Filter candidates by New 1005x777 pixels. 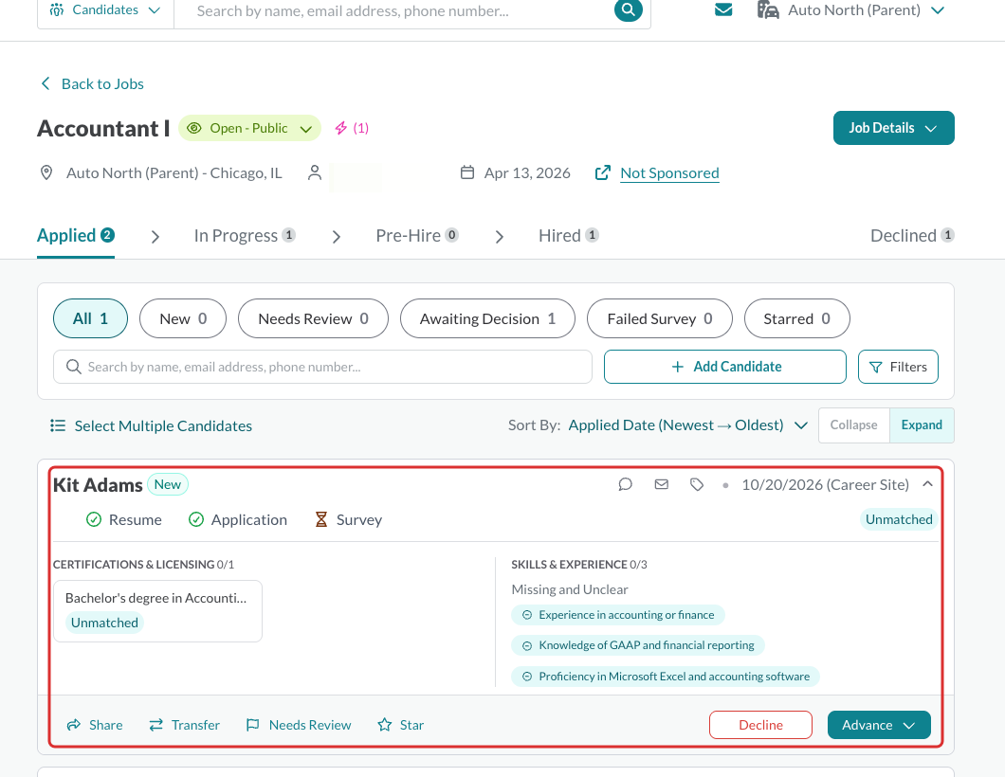[183, 318]
